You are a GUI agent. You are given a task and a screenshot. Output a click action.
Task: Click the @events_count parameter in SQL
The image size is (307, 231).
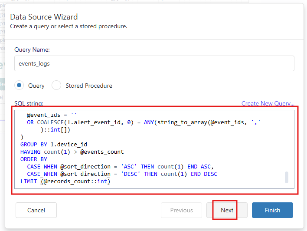[x=102, y=152]
